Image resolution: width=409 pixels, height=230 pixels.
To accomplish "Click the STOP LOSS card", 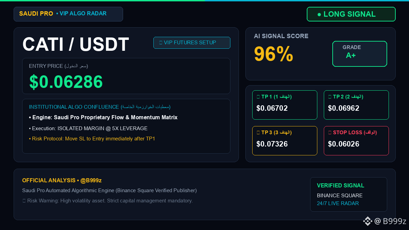I will [356, 141].
